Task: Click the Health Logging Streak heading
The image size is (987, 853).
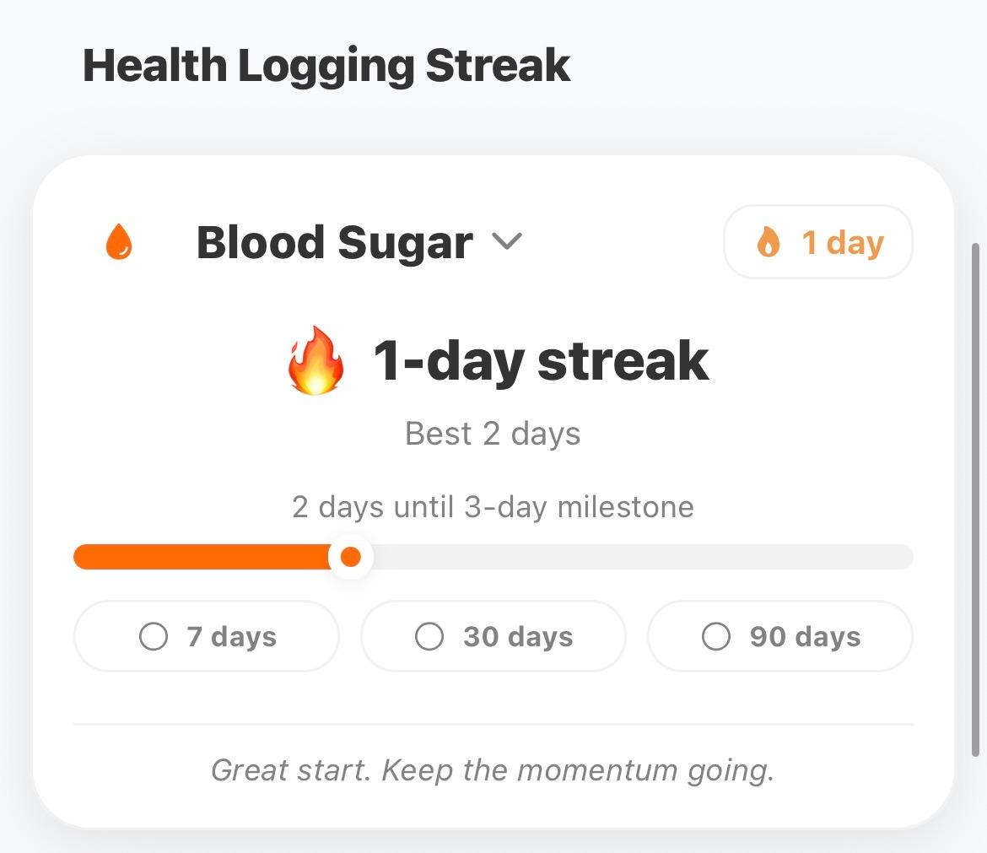Action: pyautogui.click(x=326, y=64)
